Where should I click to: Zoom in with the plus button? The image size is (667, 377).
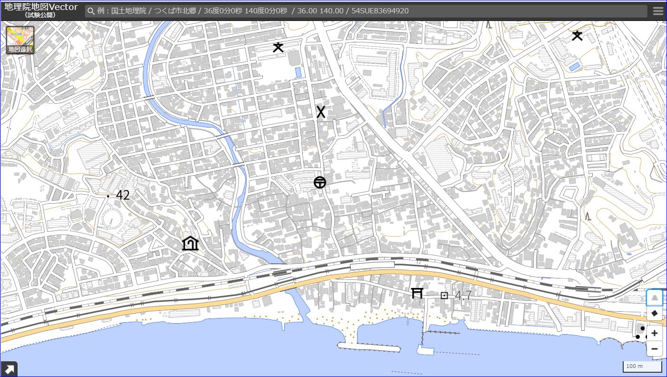(655, 333)
